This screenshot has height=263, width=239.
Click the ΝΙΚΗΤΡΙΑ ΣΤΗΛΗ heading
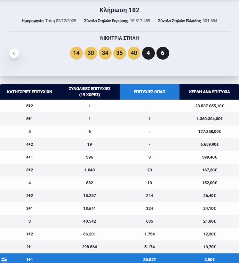click(119, 38)
